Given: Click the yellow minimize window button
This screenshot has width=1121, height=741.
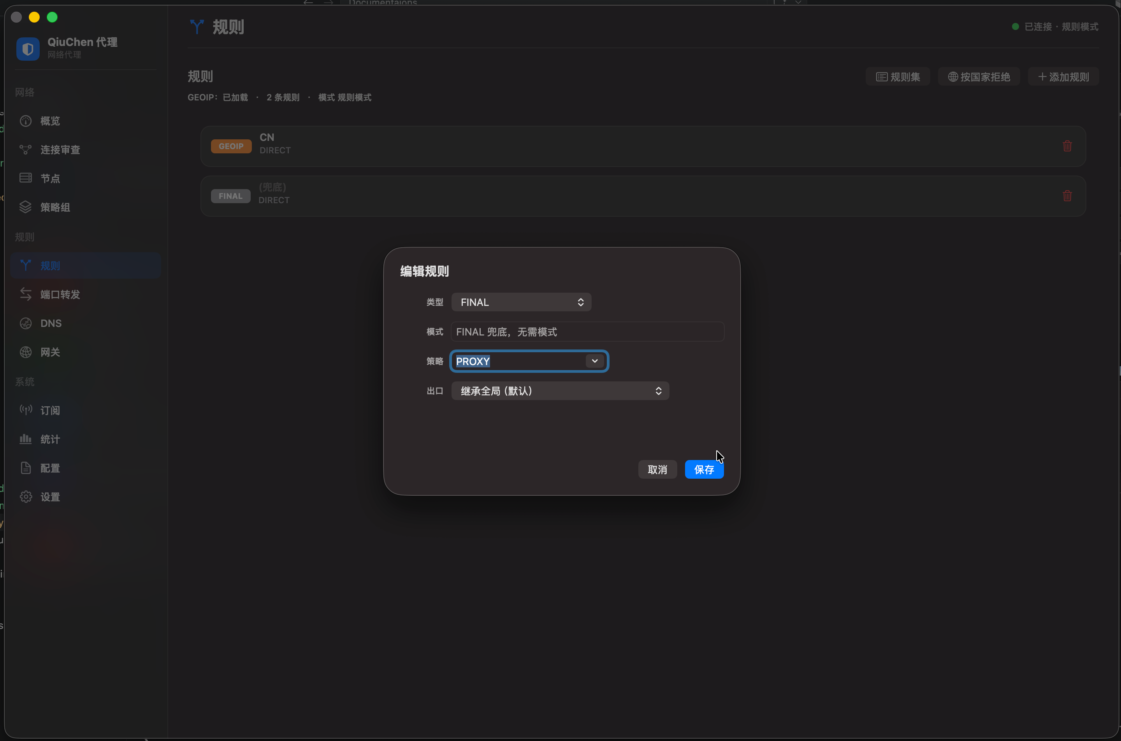Looking at the screenshot, I should (34, 18).
